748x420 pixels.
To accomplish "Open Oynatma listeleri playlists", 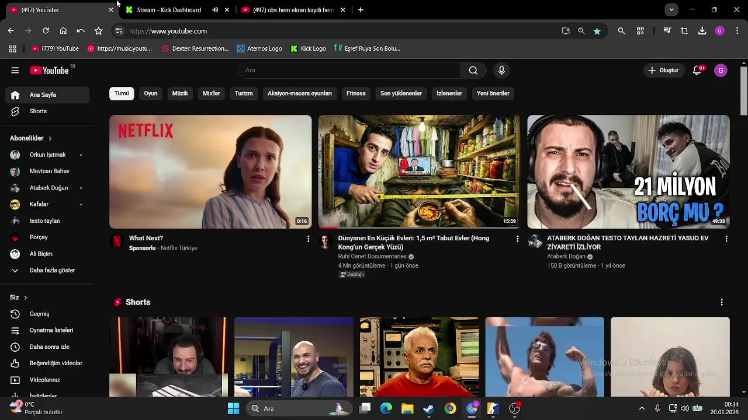I will [47, 330].
